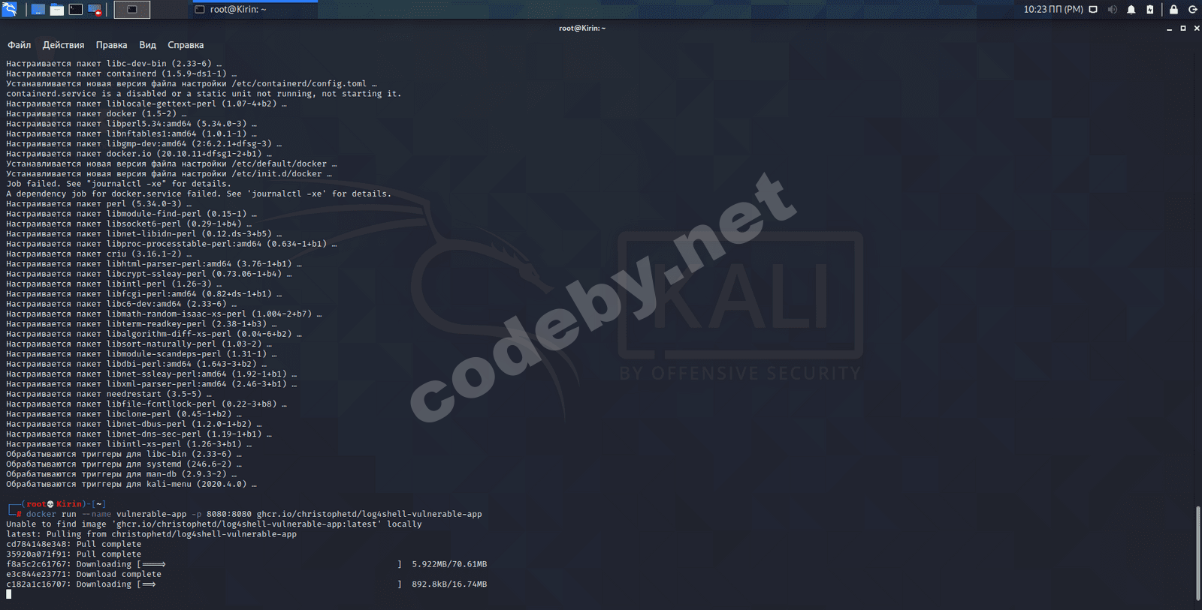Click the '5.922MB/70.61MB' progress value
The image size is (1202, 610).
449,564
